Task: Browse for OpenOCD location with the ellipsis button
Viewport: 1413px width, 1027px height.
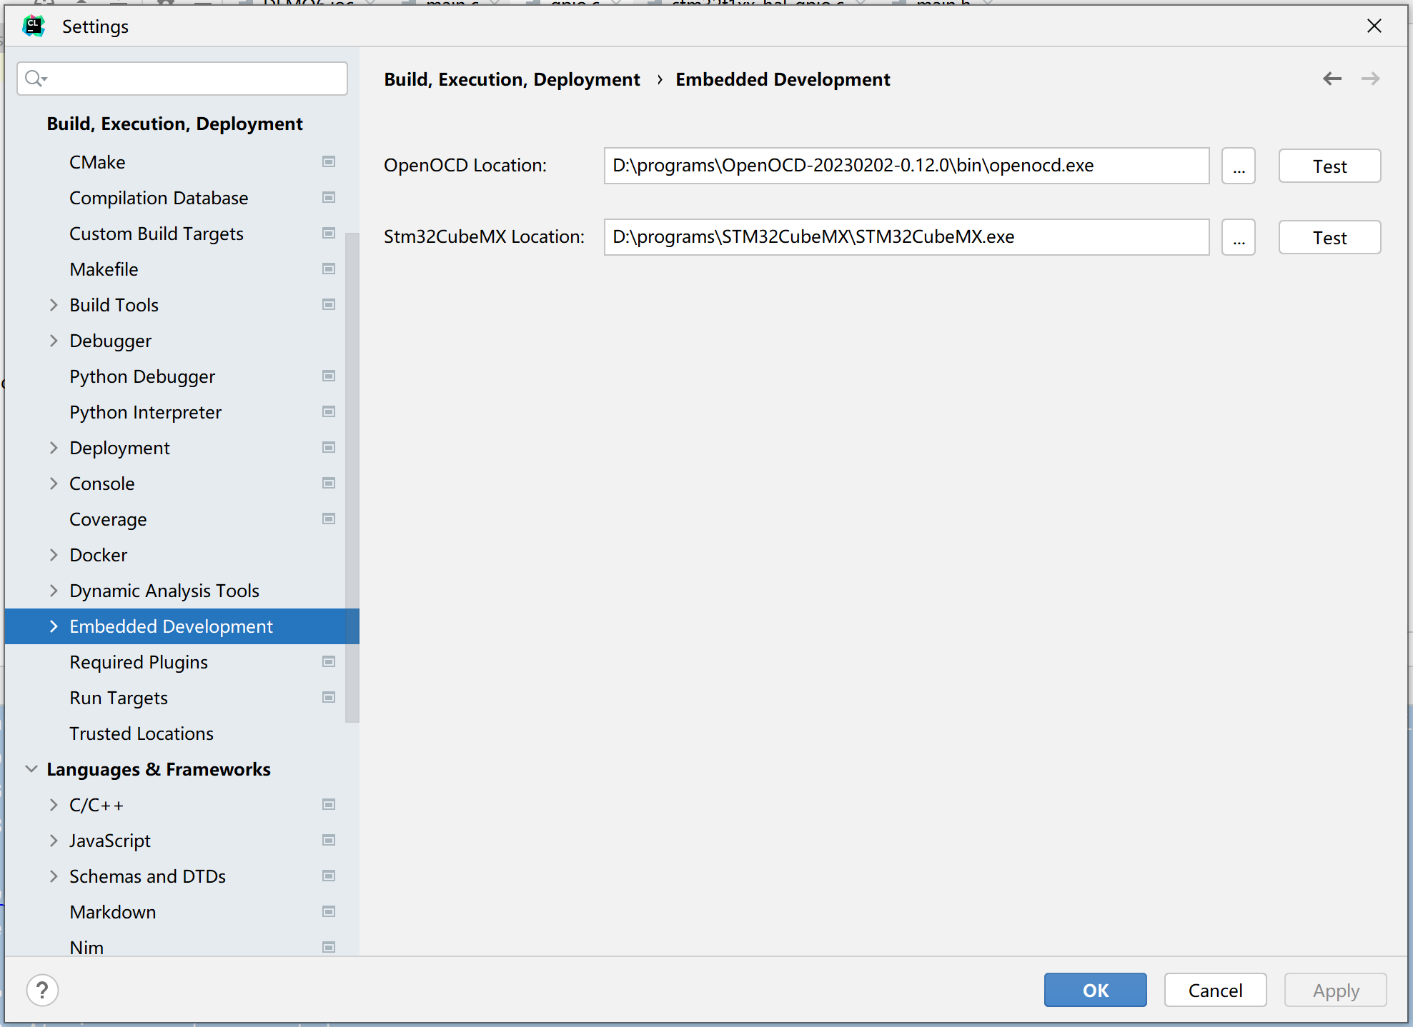Action: 1238,166
